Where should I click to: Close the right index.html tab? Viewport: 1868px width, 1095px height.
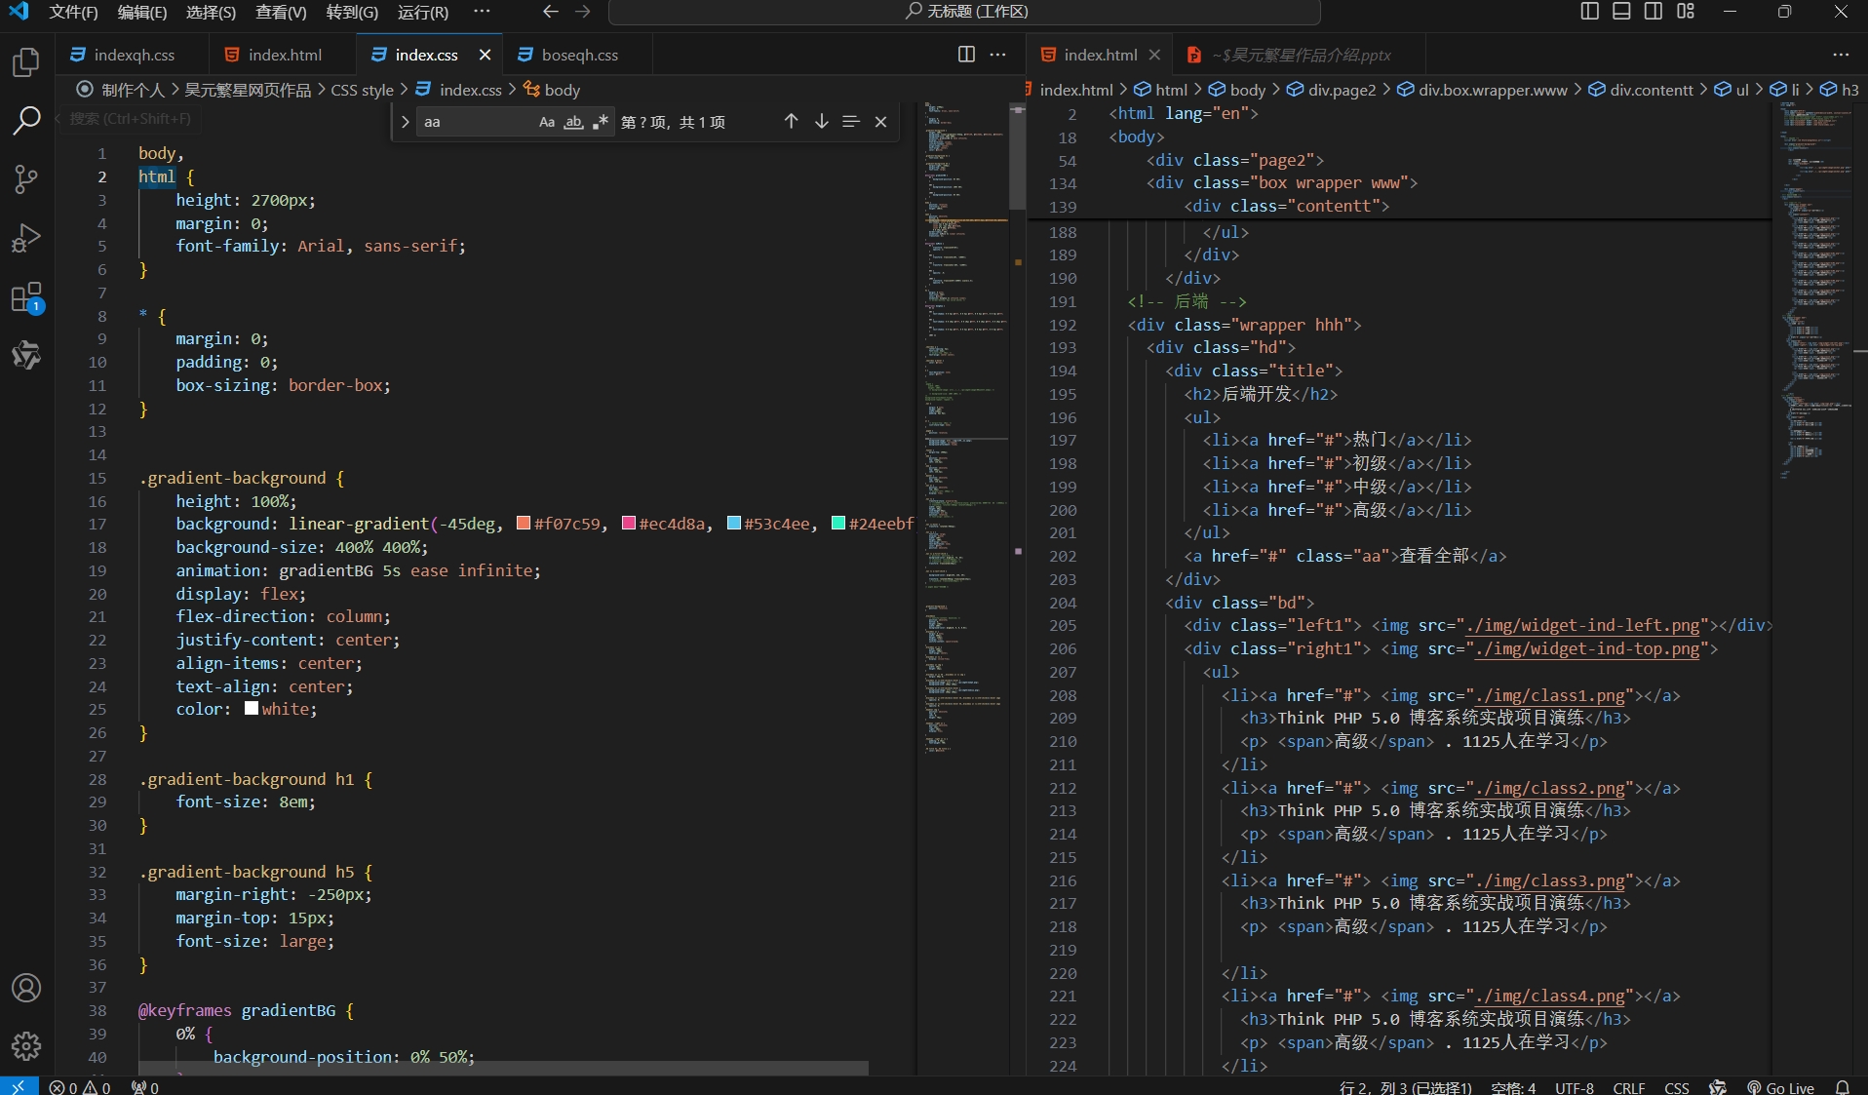(x=1154, y=55)
